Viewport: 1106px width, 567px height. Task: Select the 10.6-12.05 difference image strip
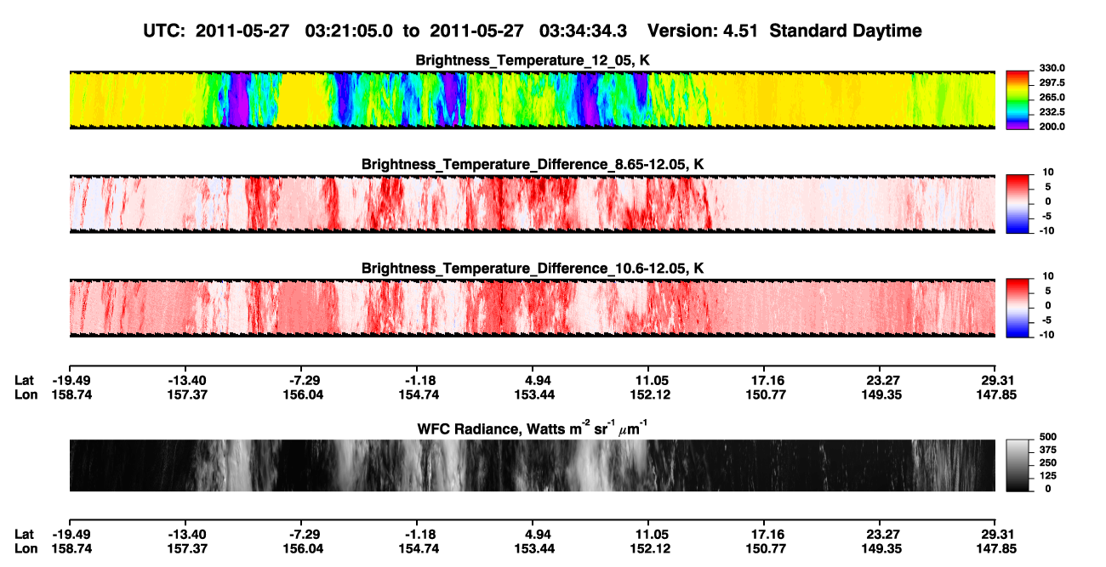532,308
